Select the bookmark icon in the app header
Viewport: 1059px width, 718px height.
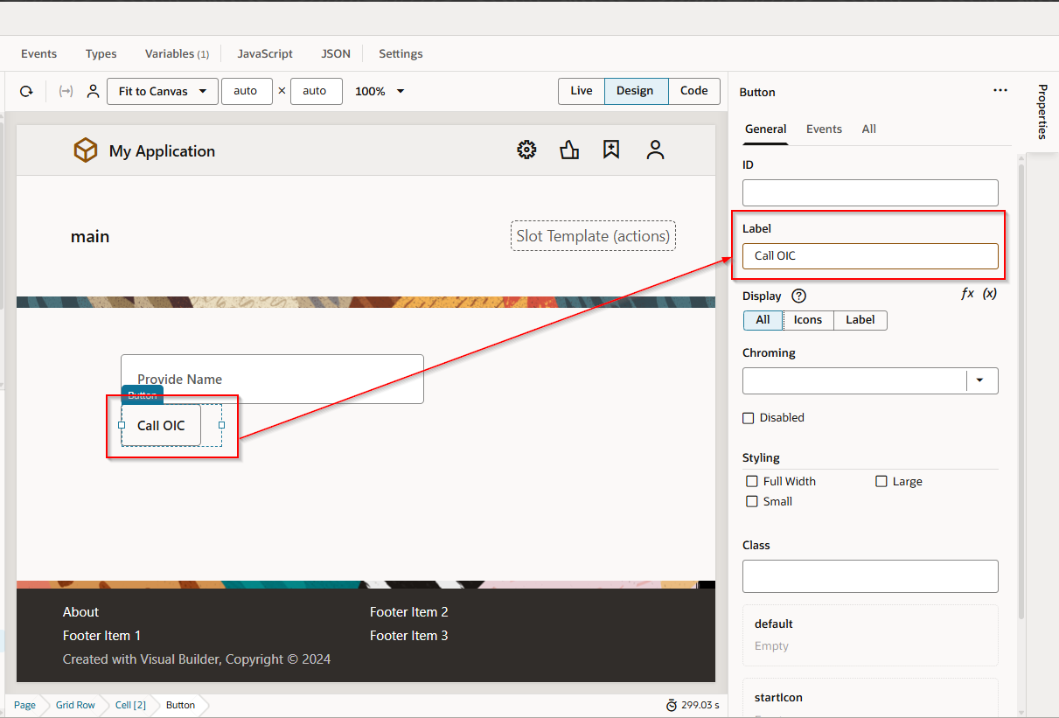[611, 150]
